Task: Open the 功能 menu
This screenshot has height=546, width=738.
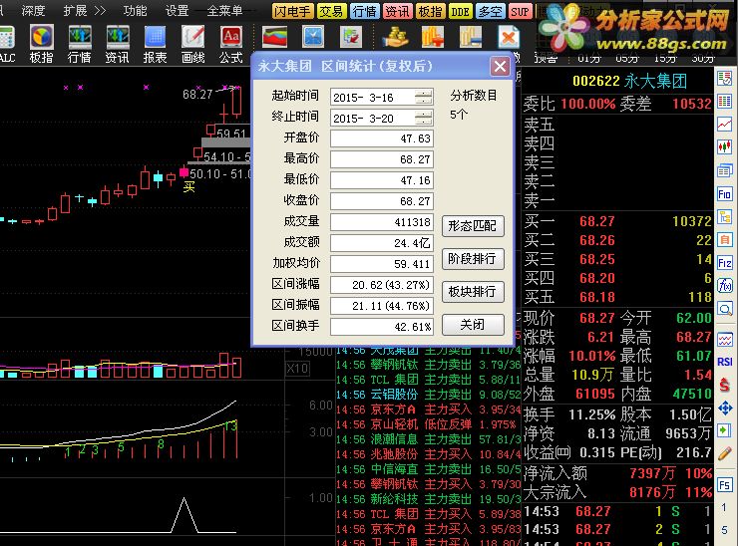Action: [135, 10]
